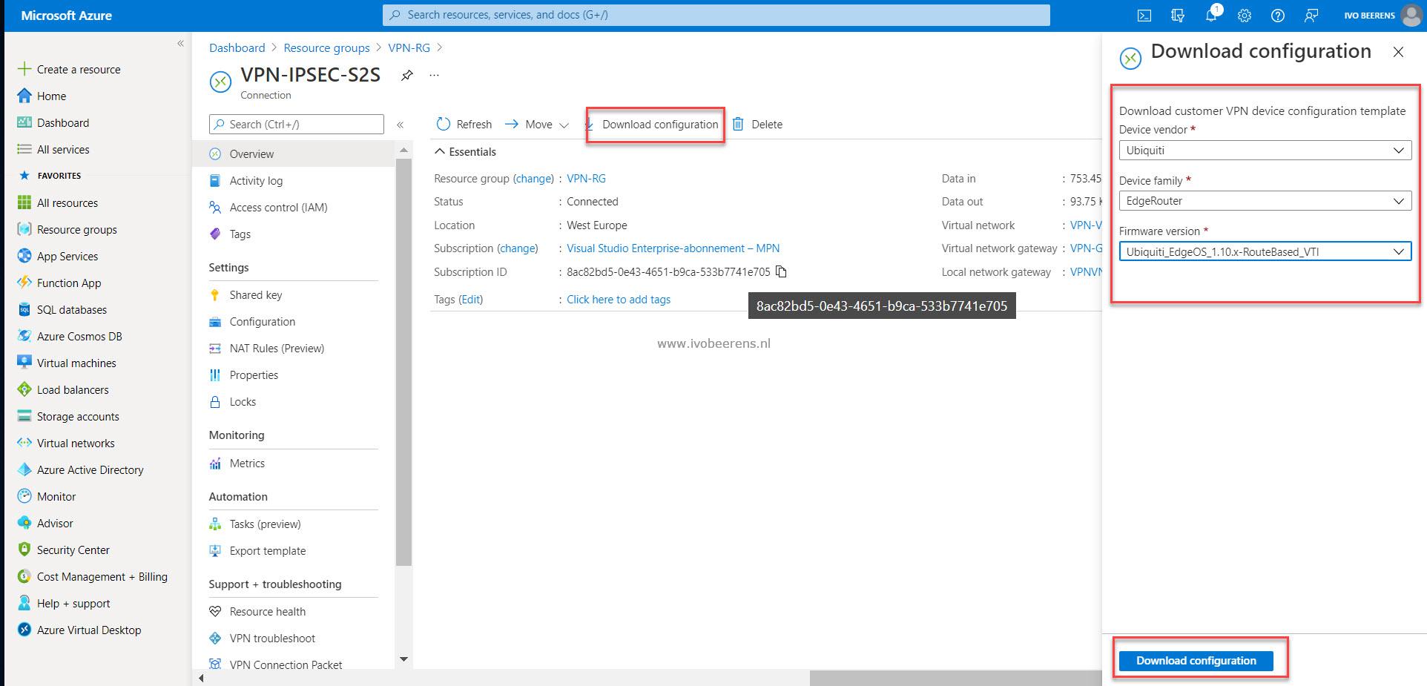Collapse the resource menu pane
The image size is (1427, 686).
pyautogui.click(x=400, y=125)
